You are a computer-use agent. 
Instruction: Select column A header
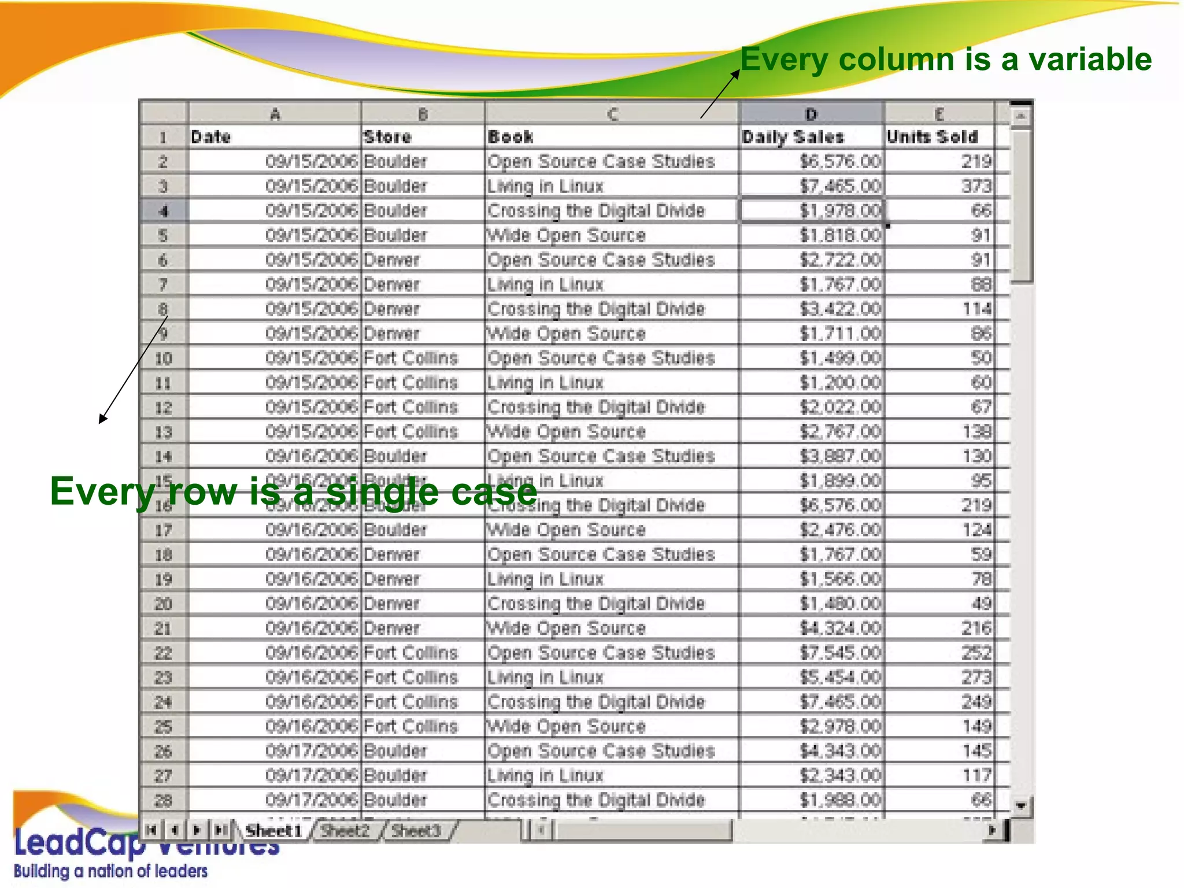click(x=275, y=113)
